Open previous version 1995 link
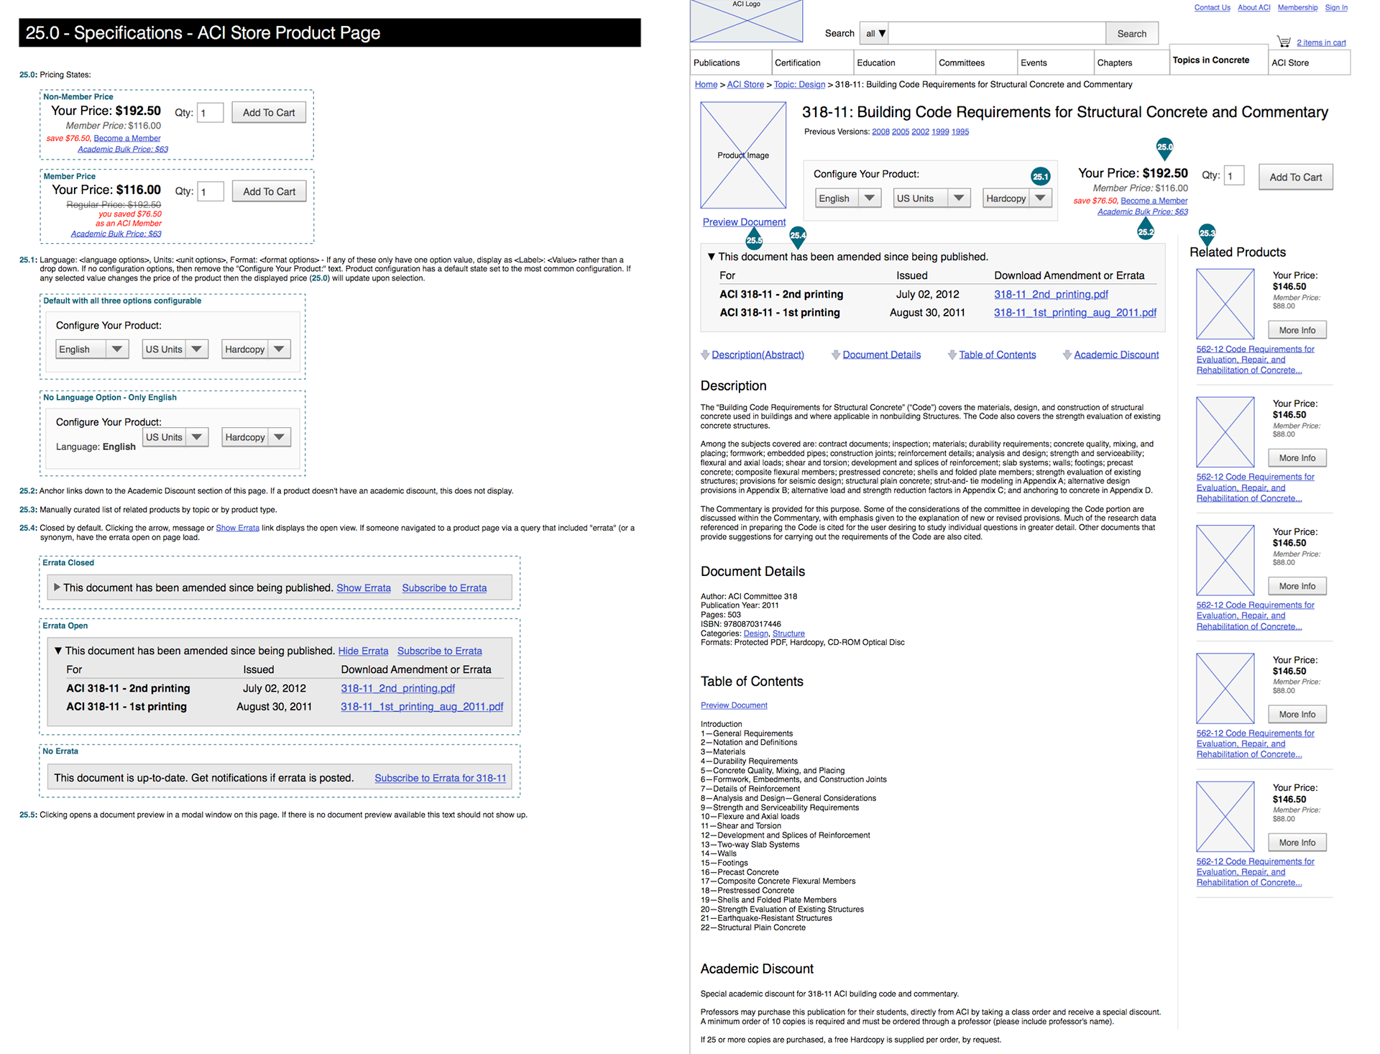The width and height of the screenshot is (1380, 1054). pyautogui.click(x=960, y=132)
